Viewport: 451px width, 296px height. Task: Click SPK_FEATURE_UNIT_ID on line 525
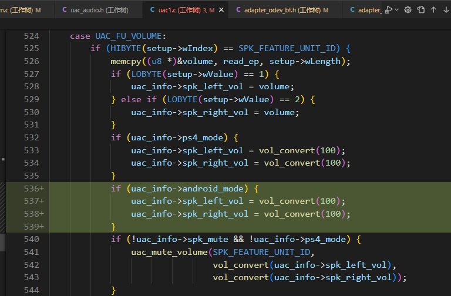coord(287,48)
